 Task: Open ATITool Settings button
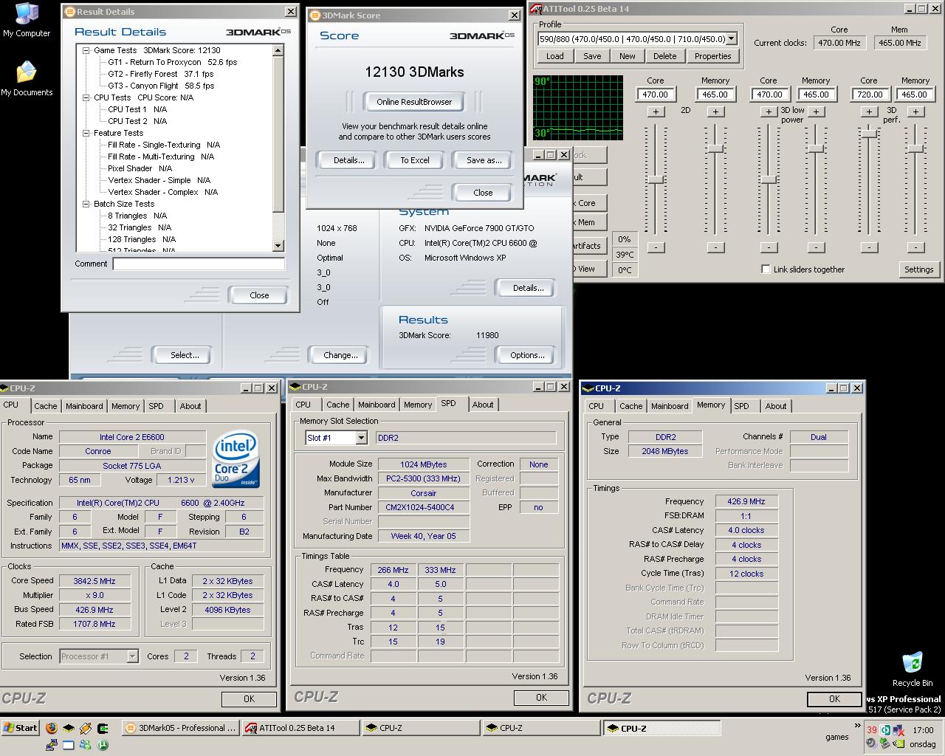click(919, 269)
